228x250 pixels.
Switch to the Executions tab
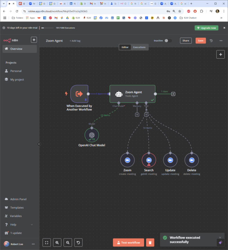tap(139, 47)
